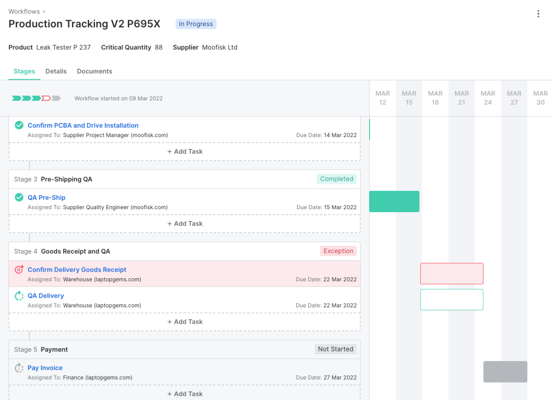Open the Confirm Delivery Goods Receipt task

77,270
